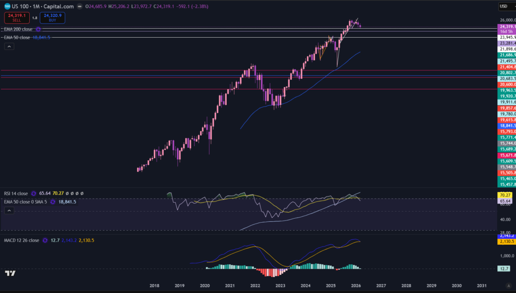The height and width of the screenshot is (293, 516).
Task: Click the US 100 symbol logo icon
Action: coord(7,6)
